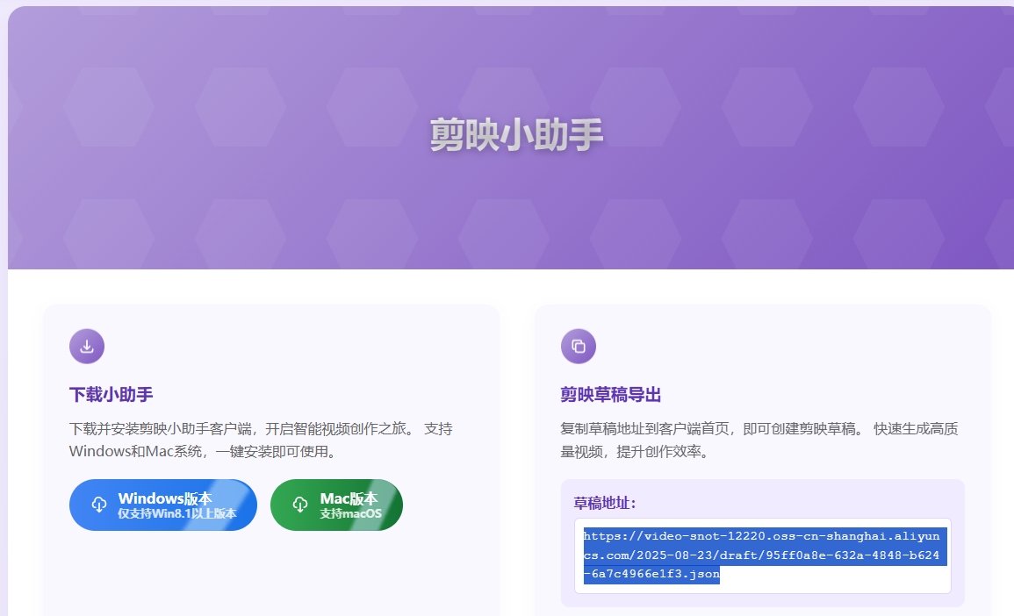Image resolution: width=1014 pixels, height=616 pixels.
Task: Click the download icon above 下载小助手
Action: [x=87, y=347]
